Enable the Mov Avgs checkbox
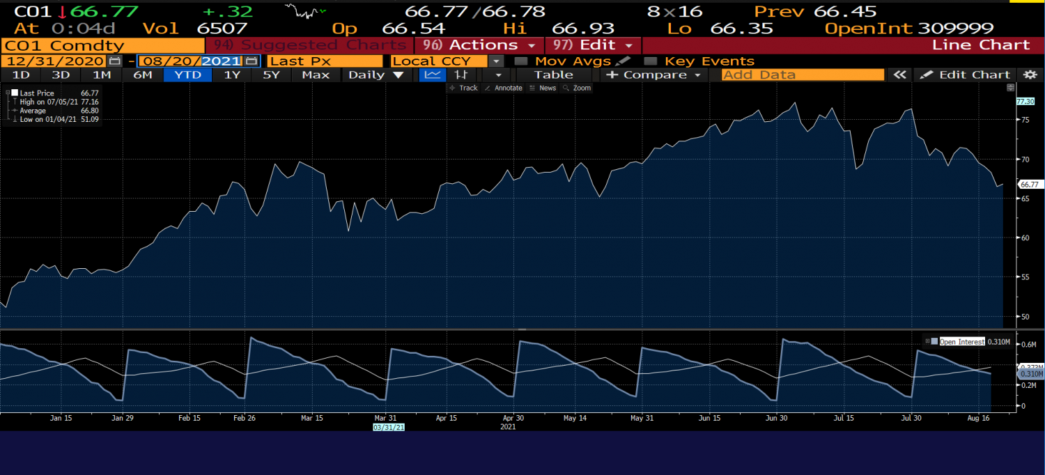Viewport: 1045px width, 475px height. pos(520,61)
